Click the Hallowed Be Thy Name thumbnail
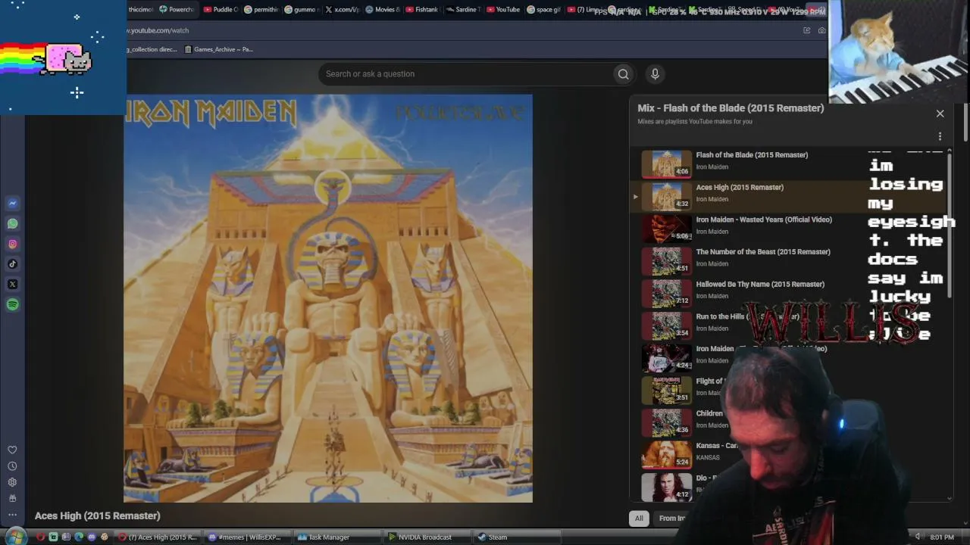This screenshot has width=970, height=545. point(667,294)
